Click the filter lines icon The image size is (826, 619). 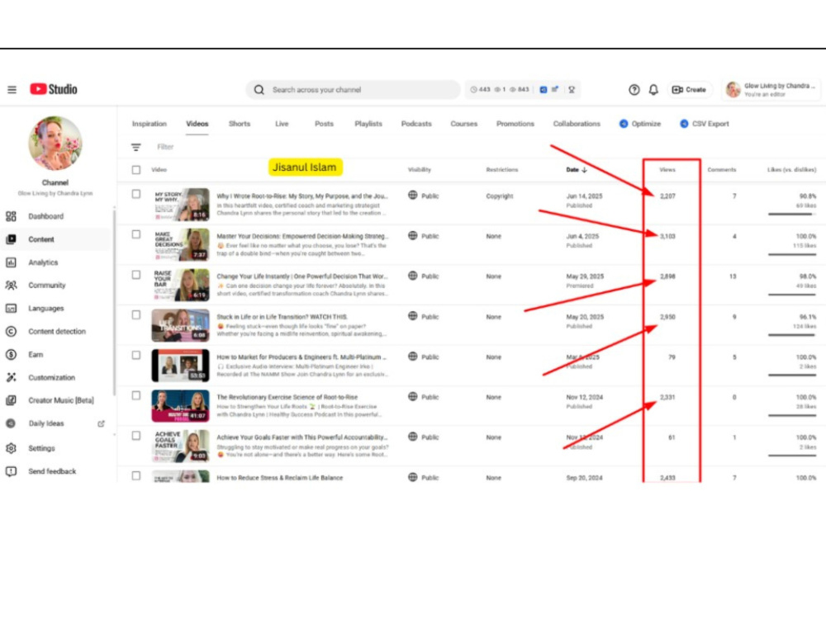coord(136,148)
